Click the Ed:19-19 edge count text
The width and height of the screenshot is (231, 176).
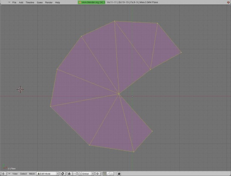click(124, 3)
